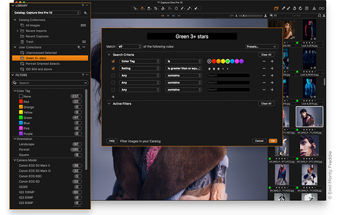
Task: Collapse the Active Filters section
Action: click(x=109, y=104)
